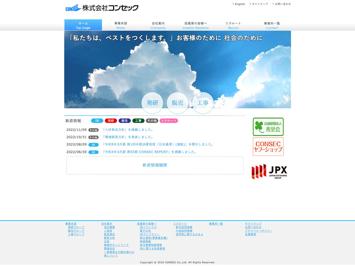Click プライバシーポリシー in the footer
The width and height of the screenshot is (355, 266).
(259, 231)
